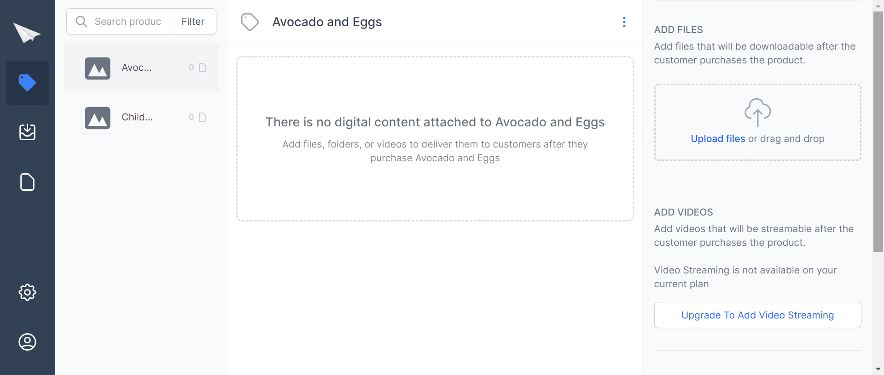Click the cloud upload icon
Viewport: 884px width, 375px height.
pyautogui.click(x=757, y=112)
